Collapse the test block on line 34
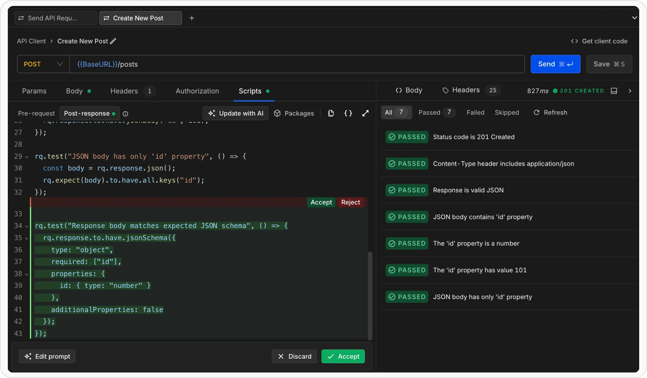Image resolution: width=647 pixels, height=378 pixels. click(x=26, y=226)
